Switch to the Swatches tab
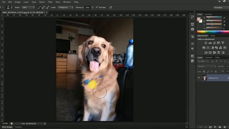Viewport: 229px width, 129px height. [x=208, y=14]
